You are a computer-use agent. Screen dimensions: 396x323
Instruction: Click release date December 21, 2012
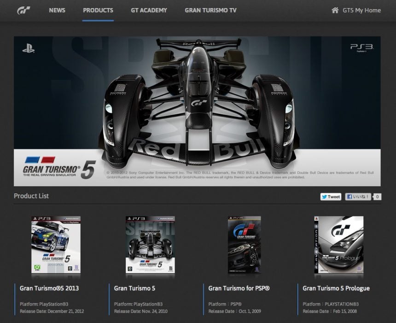coord(52,311)
